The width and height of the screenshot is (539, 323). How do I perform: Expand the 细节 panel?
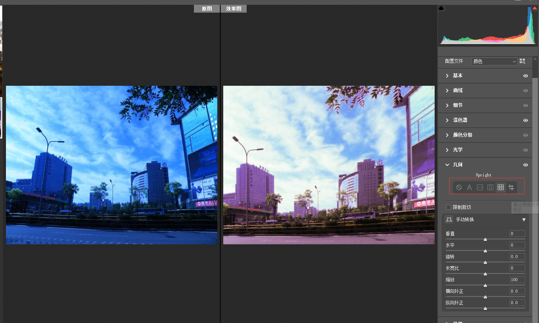point(447,105)
